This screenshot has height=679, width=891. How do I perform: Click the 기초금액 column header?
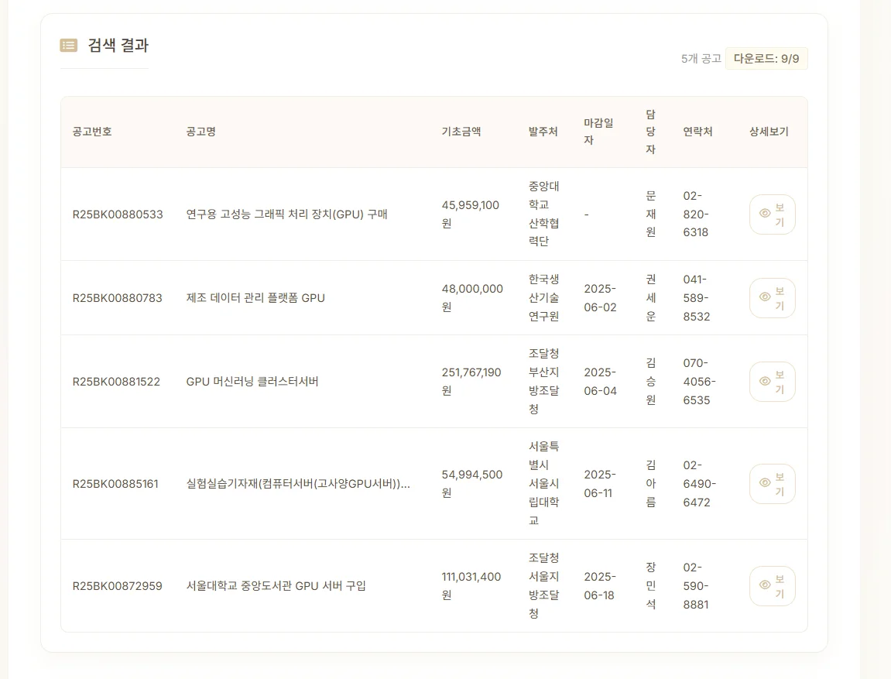click(x=461, y=132)
